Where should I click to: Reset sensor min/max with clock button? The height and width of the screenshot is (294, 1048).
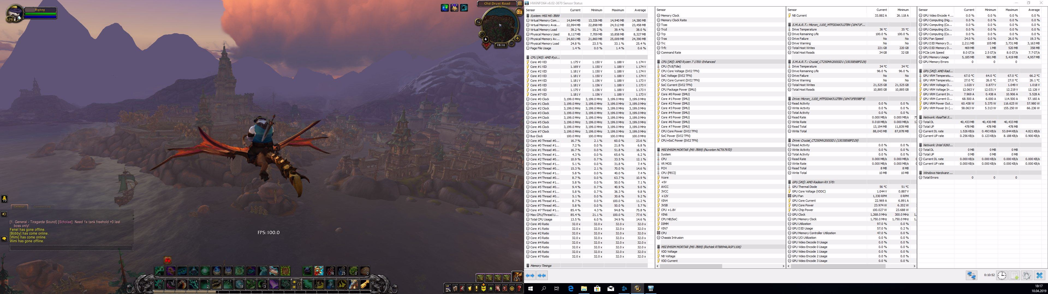1002,276
